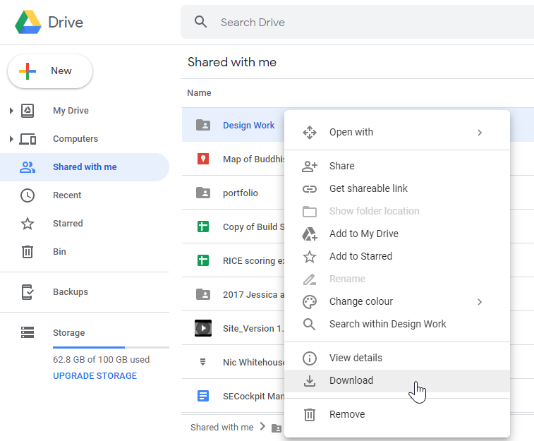Open Bin in sidebar

point(59,252)
